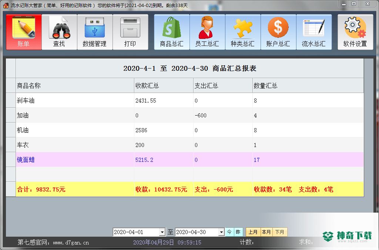Select the 下月 next month button
Image resolution: width=379 pixels, height=250 pixels.
point(280,232)
